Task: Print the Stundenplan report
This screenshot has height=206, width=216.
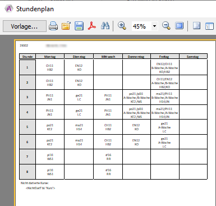Action: [53, 26]
